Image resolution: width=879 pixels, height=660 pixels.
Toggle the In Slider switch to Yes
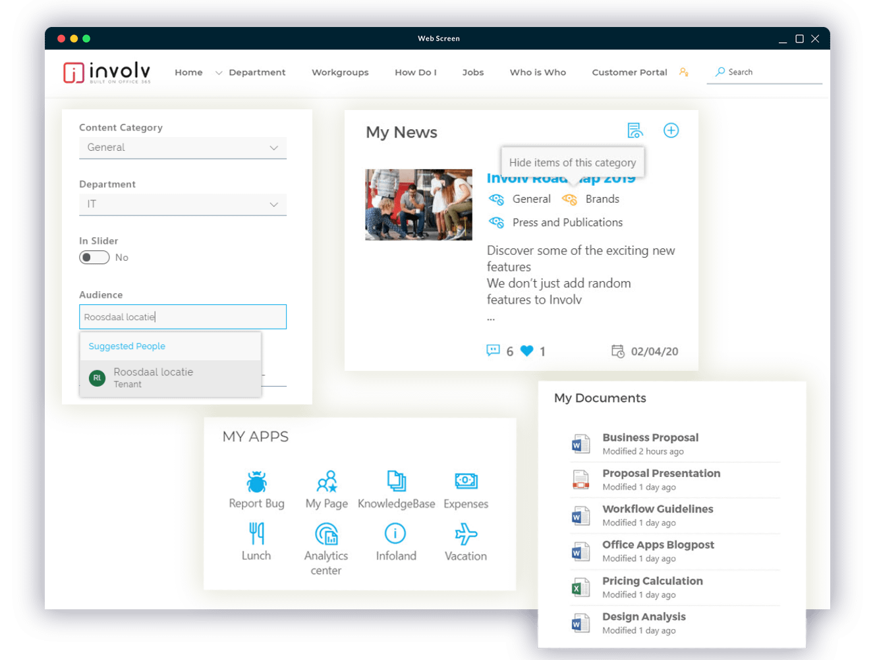[x=94, y=257]
